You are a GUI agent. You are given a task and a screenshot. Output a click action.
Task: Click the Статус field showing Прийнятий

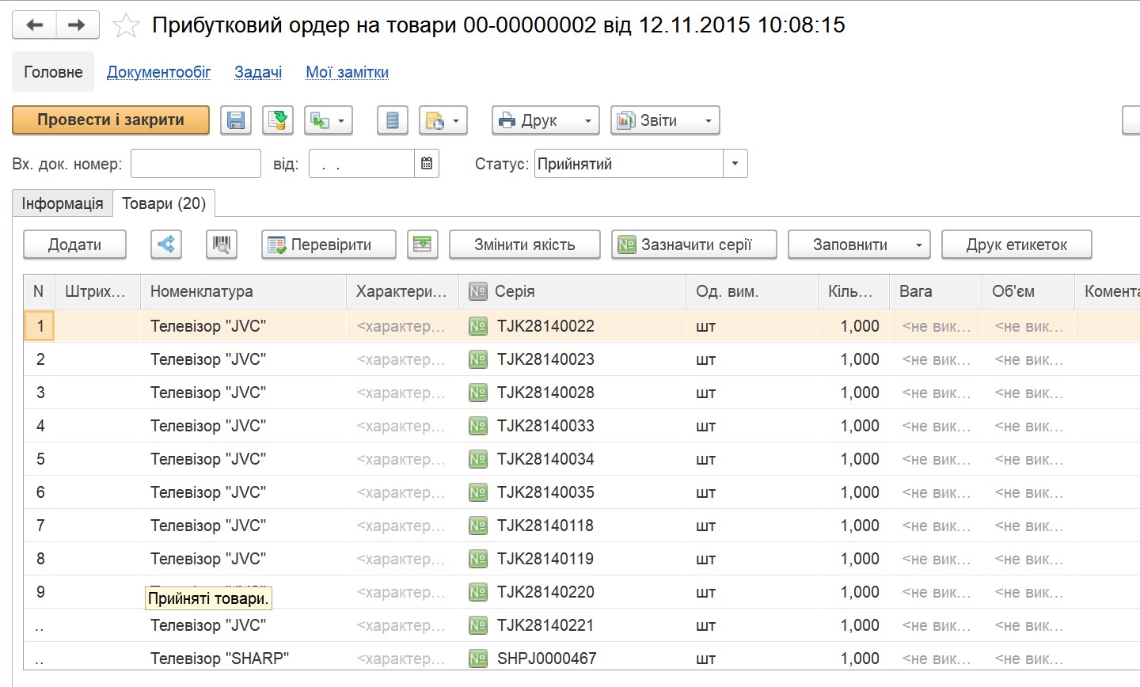(629, 164)
